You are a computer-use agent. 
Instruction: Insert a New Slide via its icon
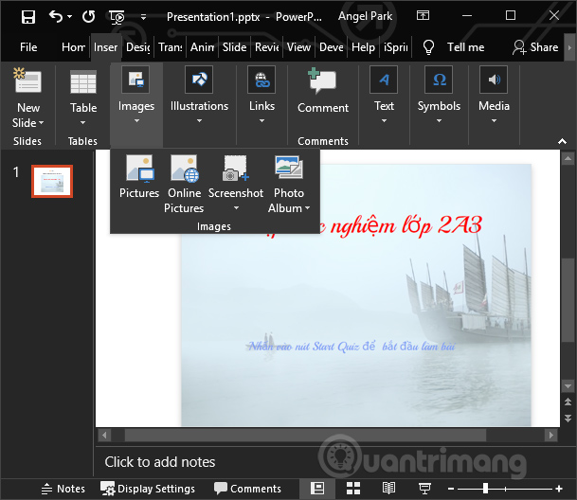click(27, 80)
